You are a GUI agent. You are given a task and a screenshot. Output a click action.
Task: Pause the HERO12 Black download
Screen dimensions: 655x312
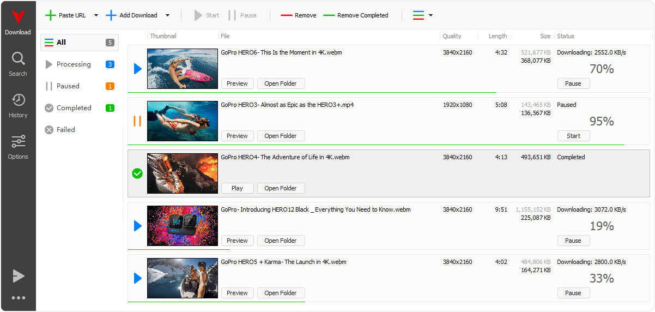point(573,241)
